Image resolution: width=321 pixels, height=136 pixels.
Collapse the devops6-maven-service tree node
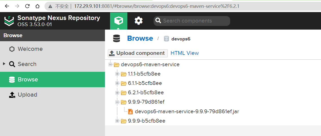110,64
